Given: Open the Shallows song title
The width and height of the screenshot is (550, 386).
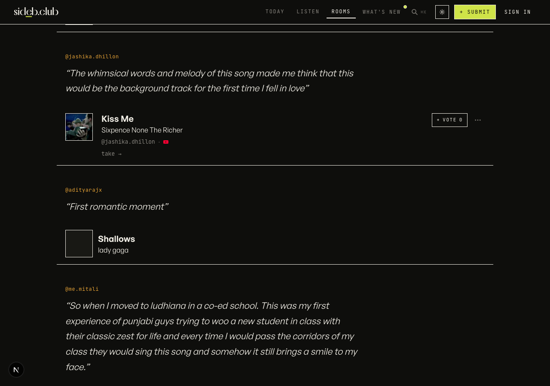Looking at the screenshot, I should 116,239.
